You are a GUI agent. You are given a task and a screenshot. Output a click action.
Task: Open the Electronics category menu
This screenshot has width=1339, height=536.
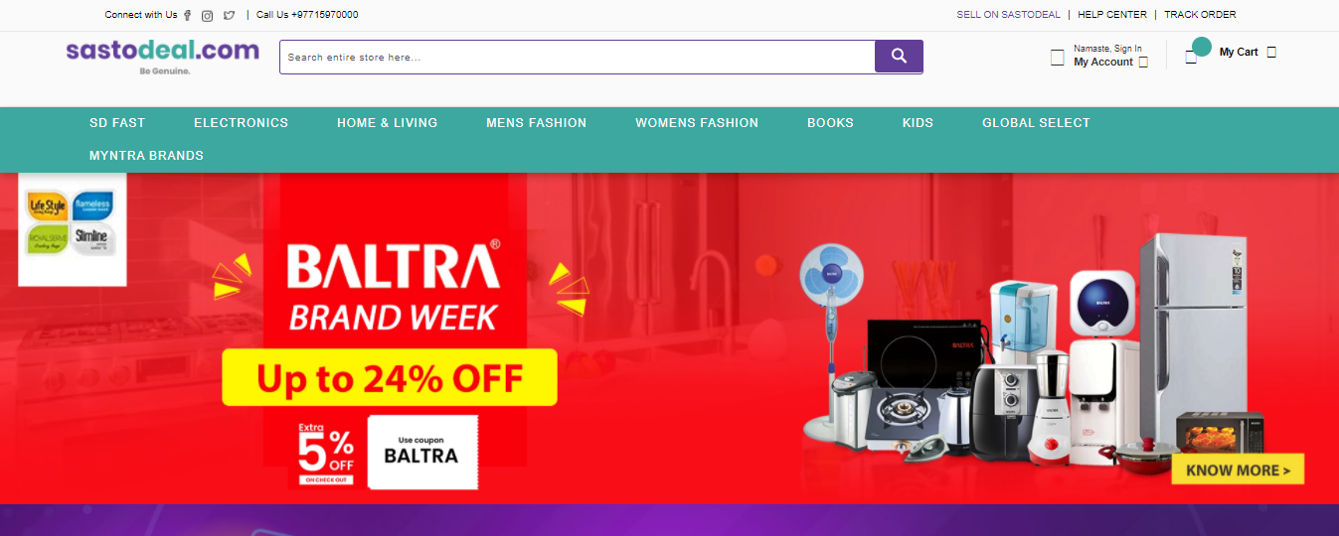click(241, 123)
